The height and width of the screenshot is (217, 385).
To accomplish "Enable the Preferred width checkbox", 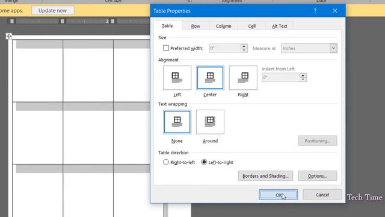I will click(166, 48).
